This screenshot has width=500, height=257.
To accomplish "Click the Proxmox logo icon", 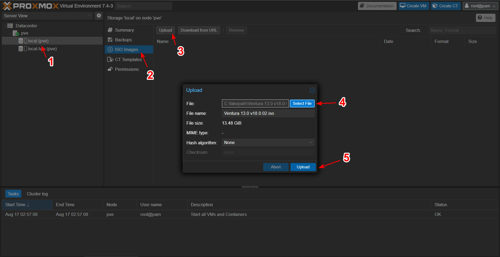I will (7, 6).
